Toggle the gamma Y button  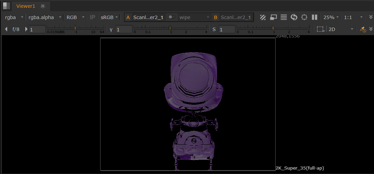coord(111,29)
